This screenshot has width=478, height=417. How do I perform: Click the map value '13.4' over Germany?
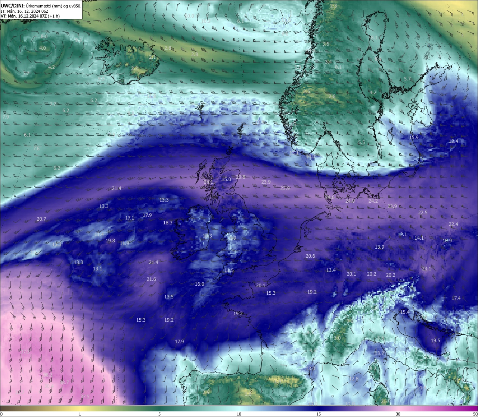tap(331, 270)
